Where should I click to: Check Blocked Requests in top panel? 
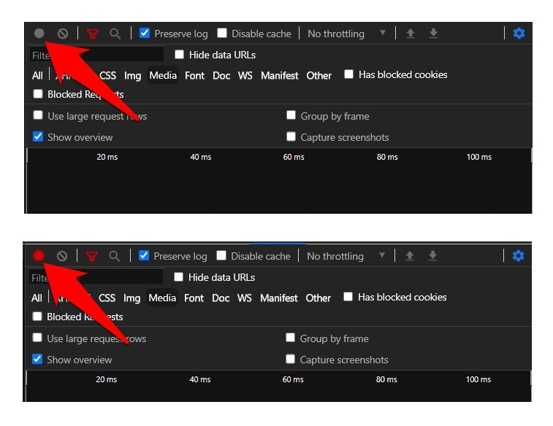[x=38, y=93]
